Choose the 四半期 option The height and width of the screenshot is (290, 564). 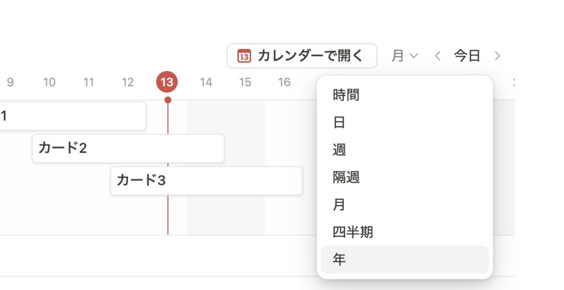tap(353, 232)
